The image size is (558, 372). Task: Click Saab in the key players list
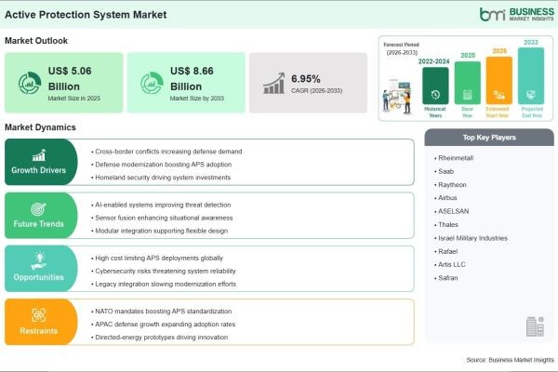click(x=445, y=171)
